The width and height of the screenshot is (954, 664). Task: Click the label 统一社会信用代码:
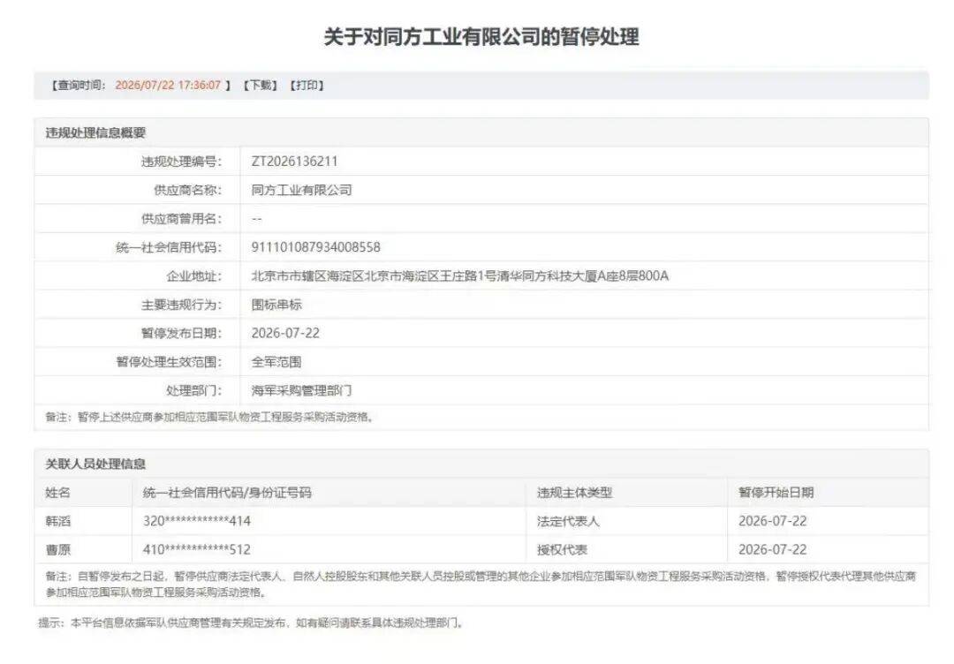tap(169, 247)
